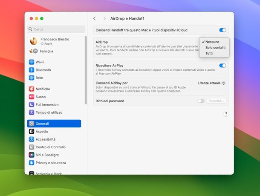The image size is (260, 196).
Task: Open the Famiglia label in the sidebar
Action: [46, 51]
